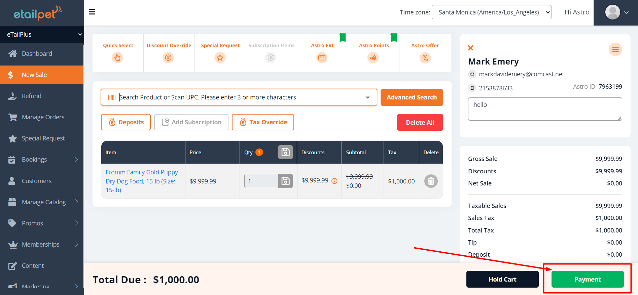The width and height of the screenshot is (638, 295).
Task: Click the Quick Select hand icon
Action: pos(117,58)
